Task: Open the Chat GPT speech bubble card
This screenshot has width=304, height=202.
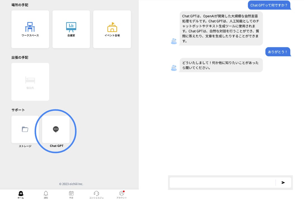Action: coord(56,129)
